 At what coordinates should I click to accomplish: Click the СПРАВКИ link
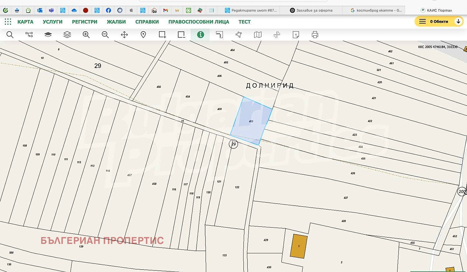coord(147,22)
